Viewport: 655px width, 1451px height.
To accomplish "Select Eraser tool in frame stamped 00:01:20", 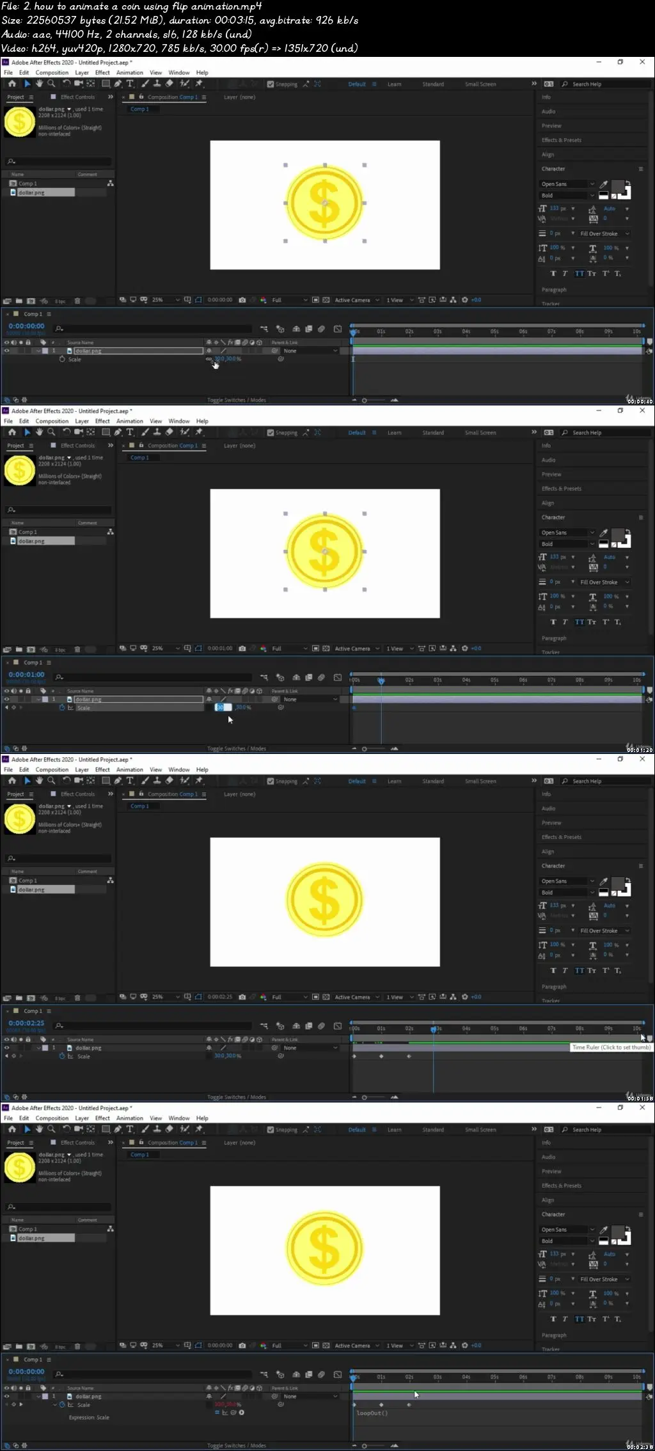I will click(x=169, y=432).
